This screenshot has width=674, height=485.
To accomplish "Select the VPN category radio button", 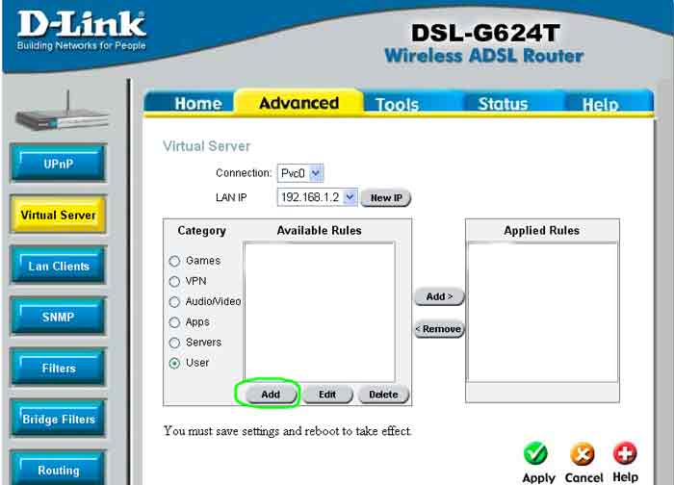I will pyautogui.click(x=174, y=281).
